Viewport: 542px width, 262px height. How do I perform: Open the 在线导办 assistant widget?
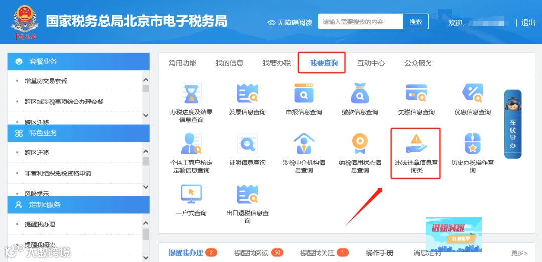(512, 124)
